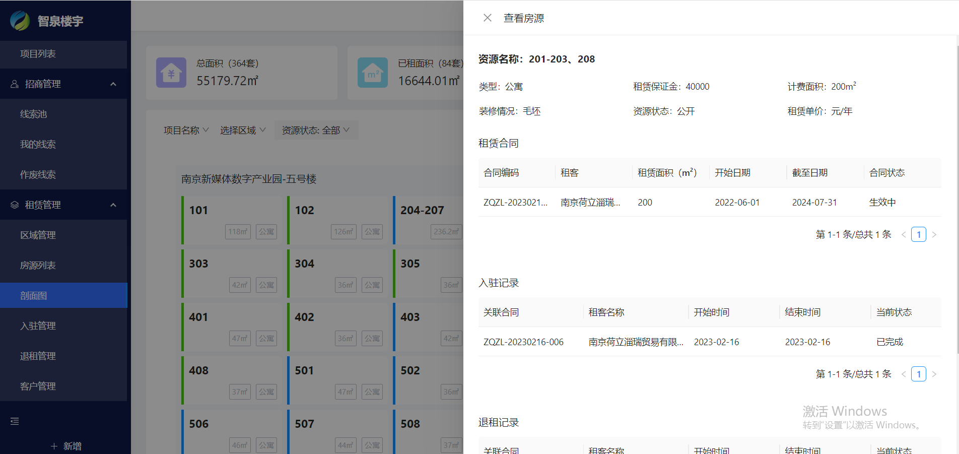Click page 1 in 租赁合同 pagination
The width and height of the screenshot is (959, 454).
919,234
